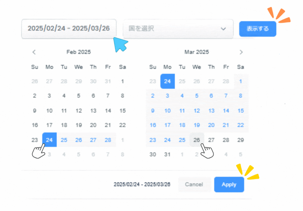This screenshot has height=211, width=303.
Task: Pick March 15 in Mar 2025 calendar
Action: (x=241, y=111)
